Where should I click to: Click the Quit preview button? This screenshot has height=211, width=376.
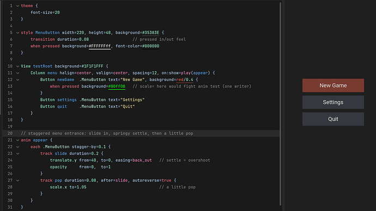pyautogui.click(x=333, y=119)
